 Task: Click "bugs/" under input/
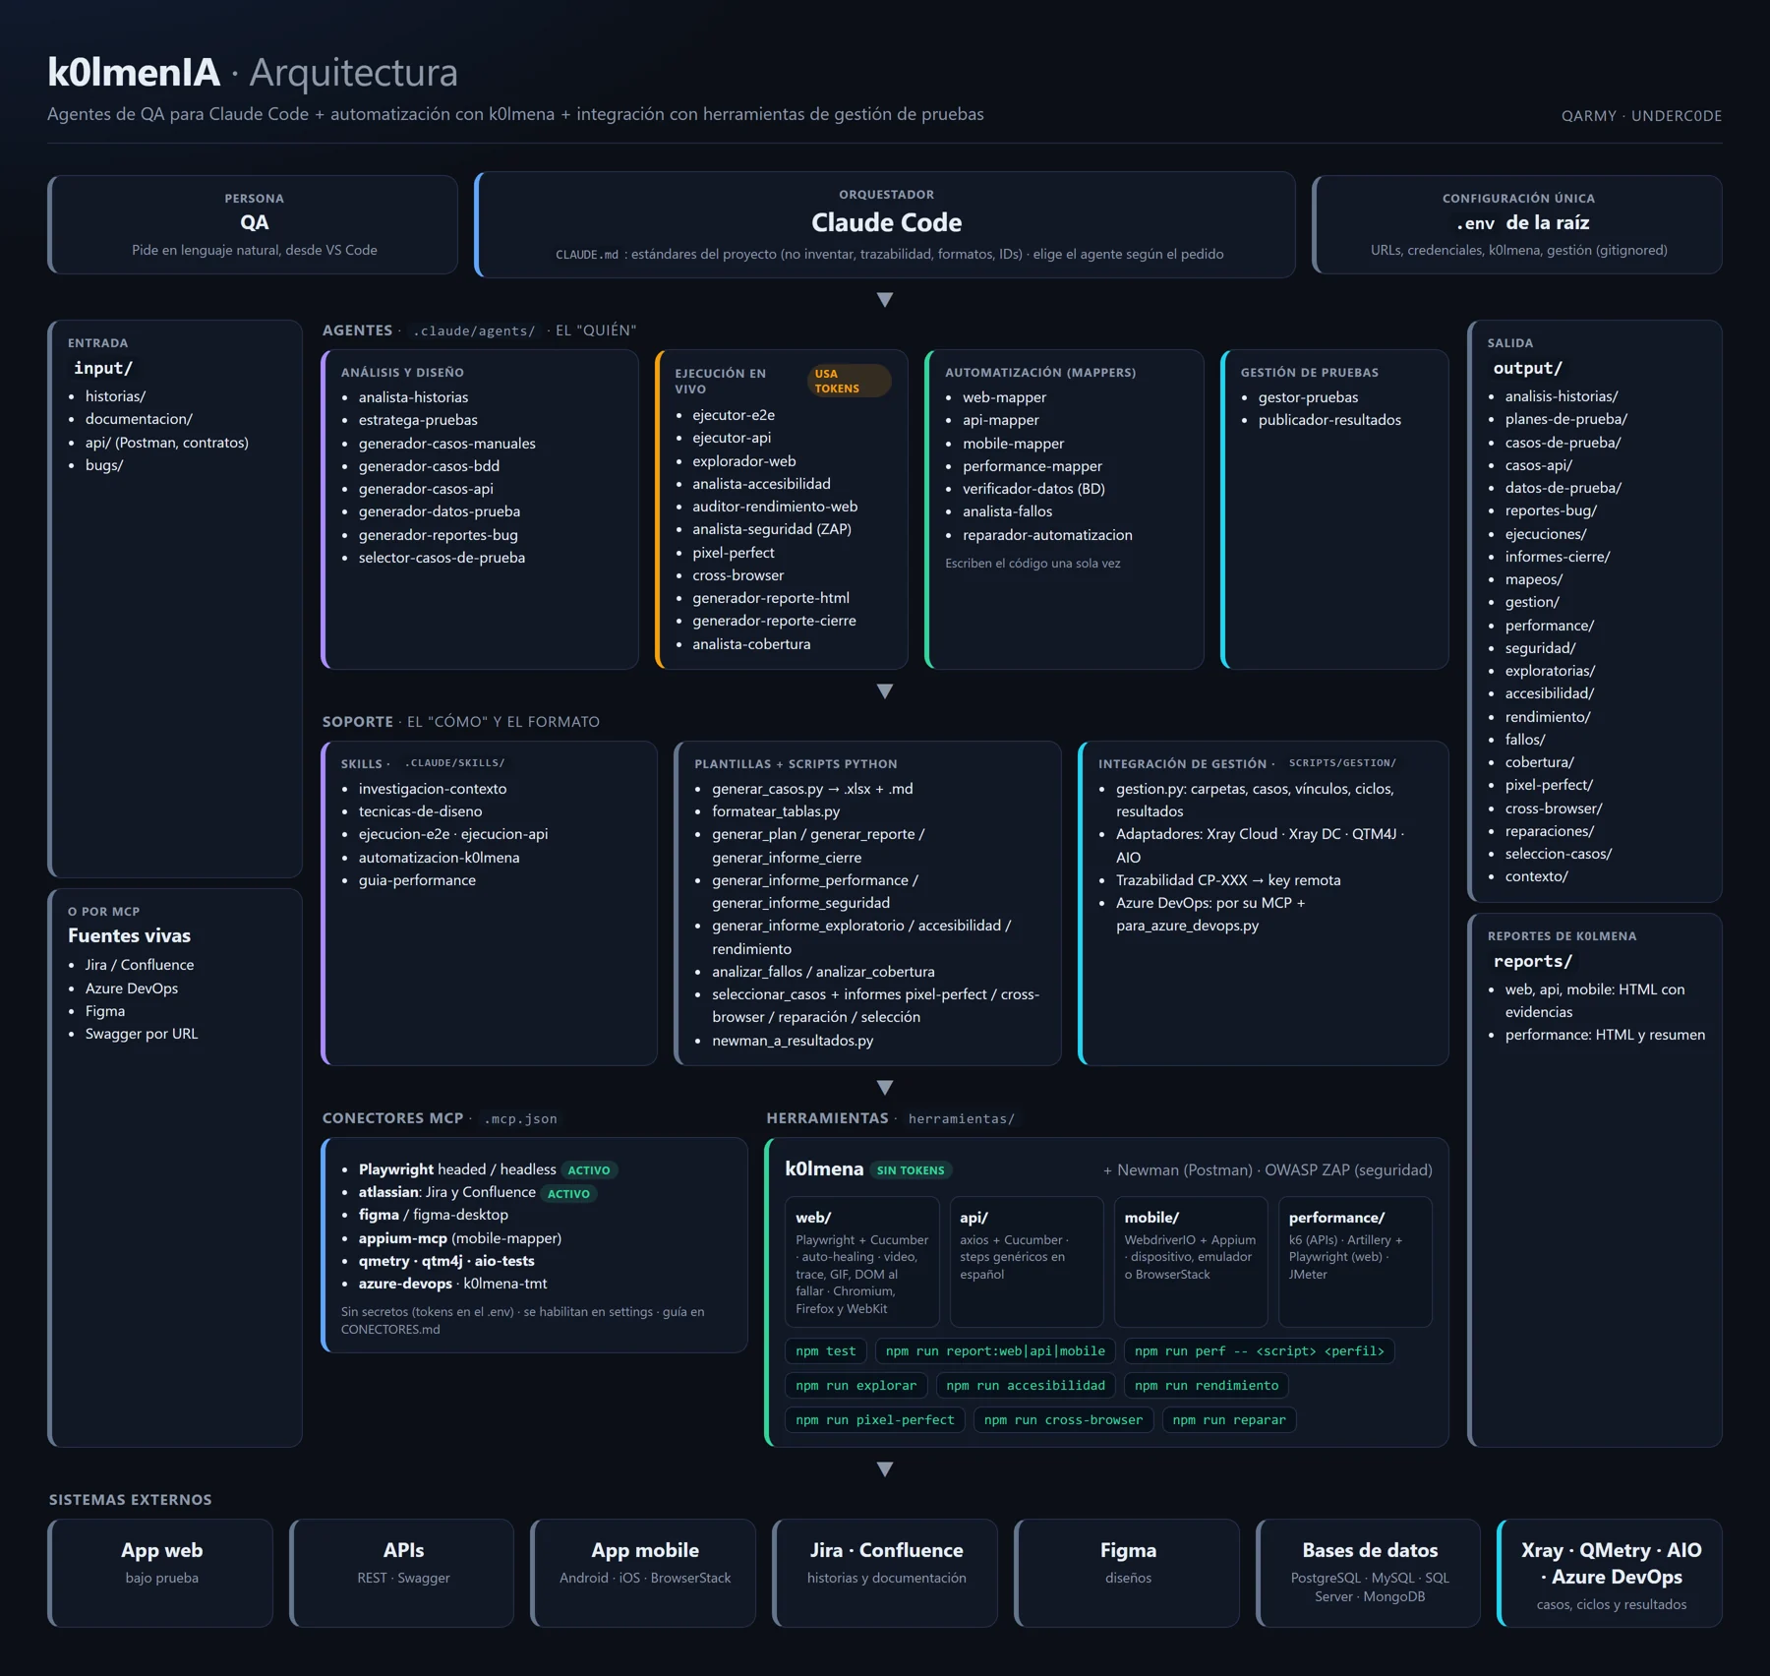pos(104,465)
